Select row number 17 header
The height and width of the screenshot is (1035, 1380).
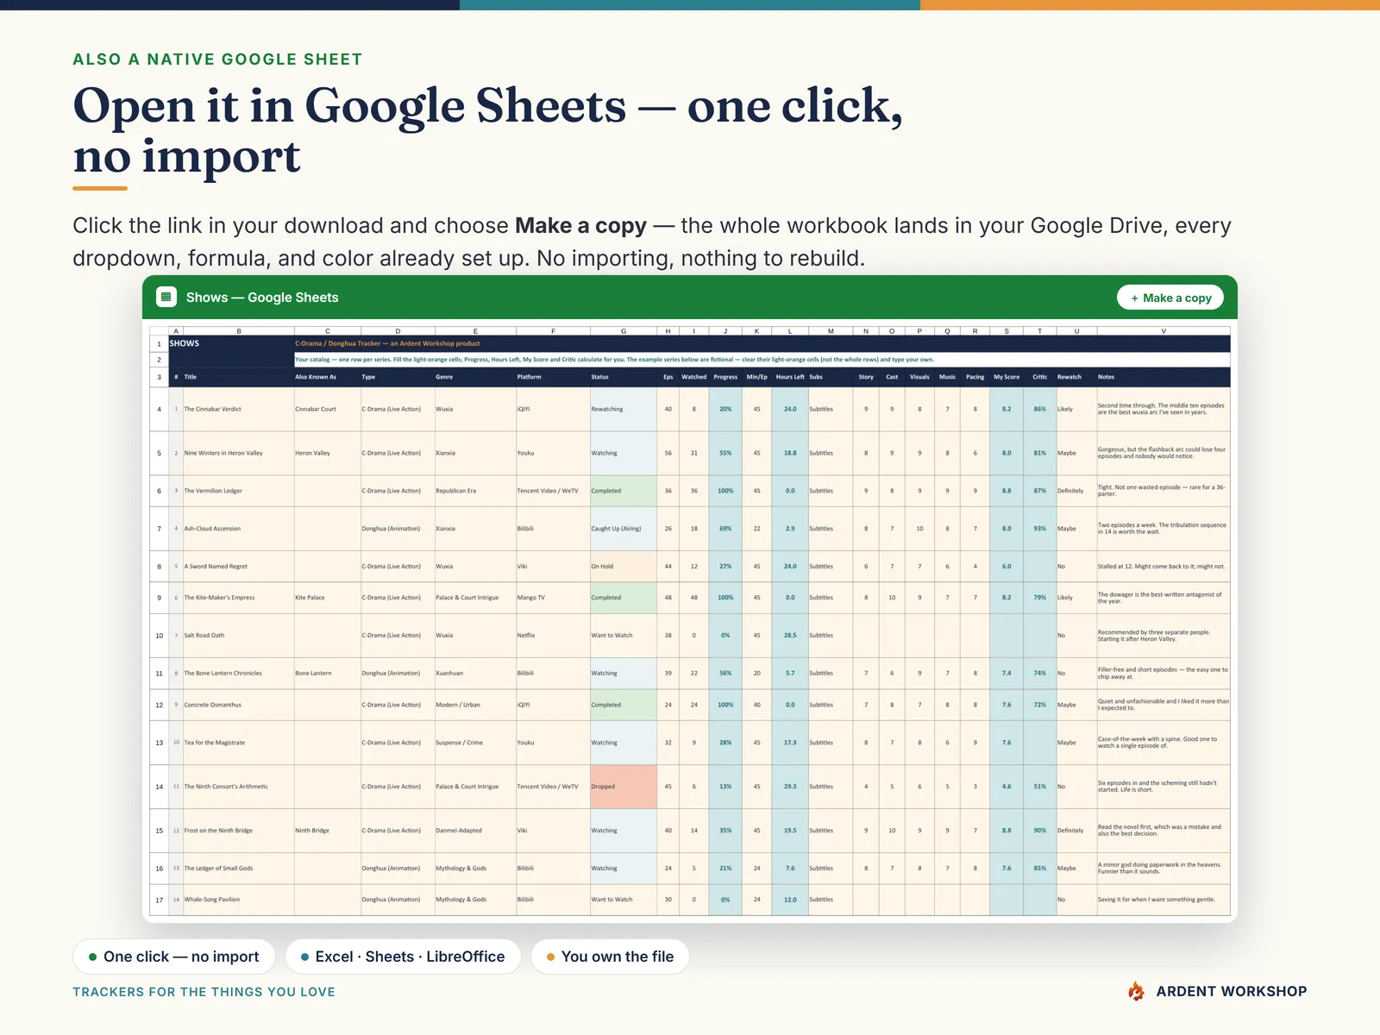tap(159, 900)
